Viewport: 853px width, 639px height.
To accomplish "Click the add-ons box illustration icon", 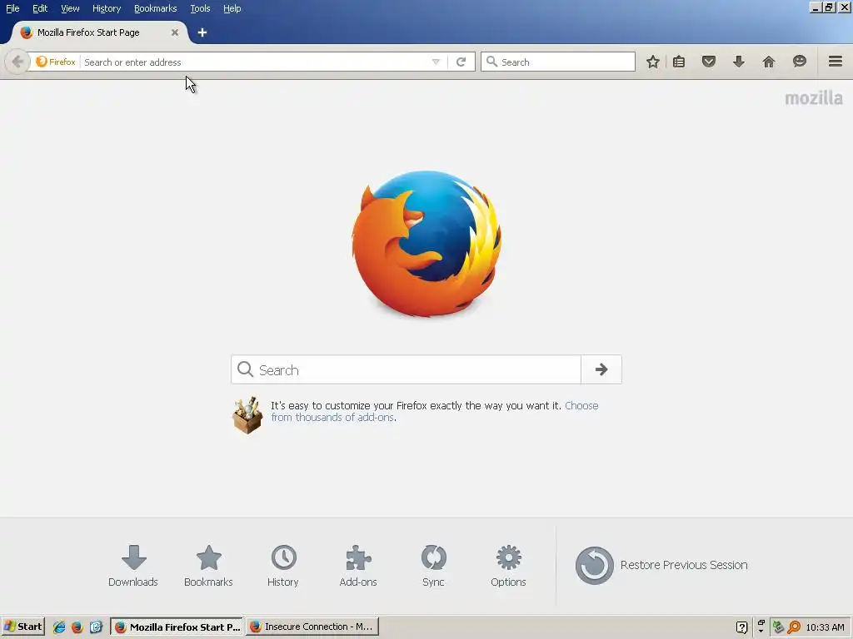I will pos(247,415).
